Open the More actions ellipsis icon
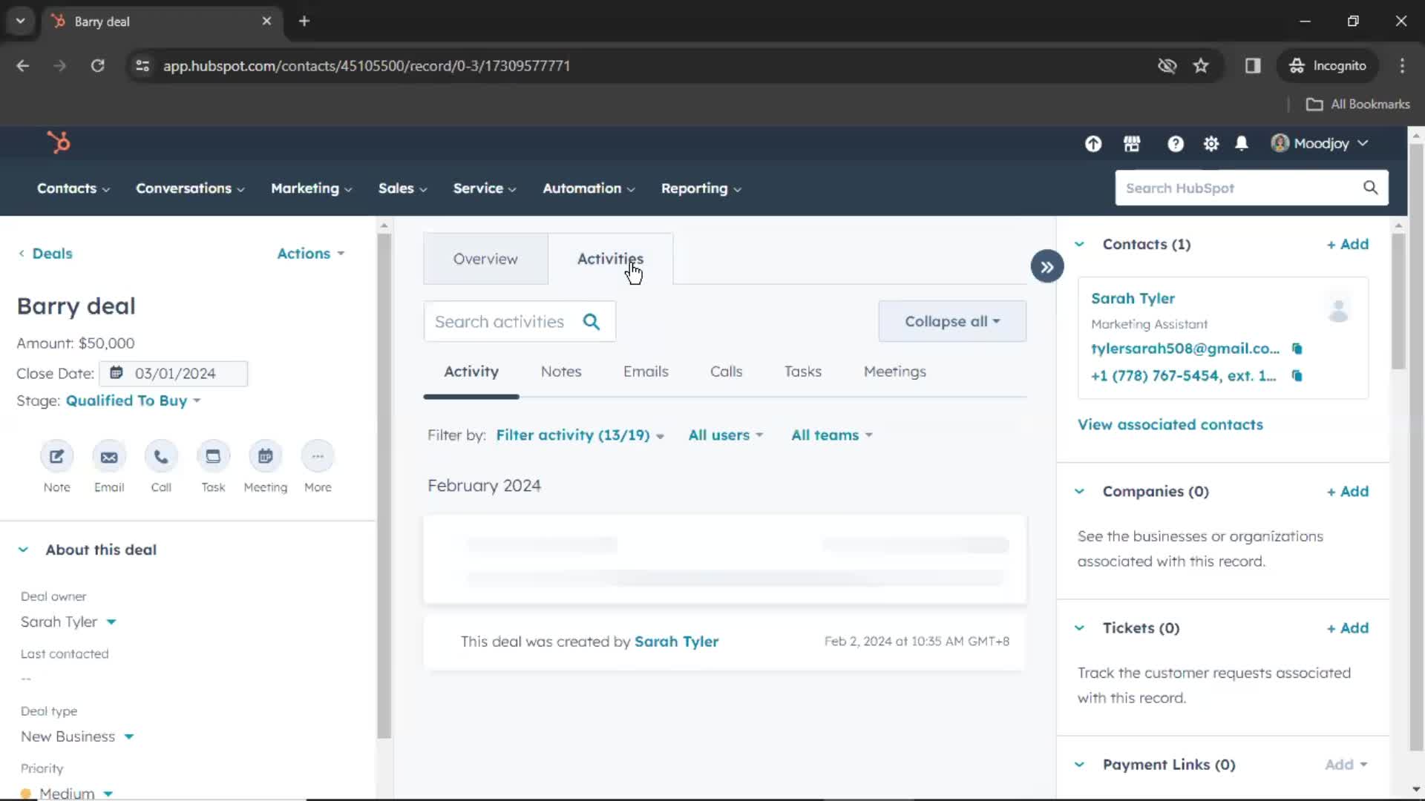The image size is (1425, 801). point(318,456)
